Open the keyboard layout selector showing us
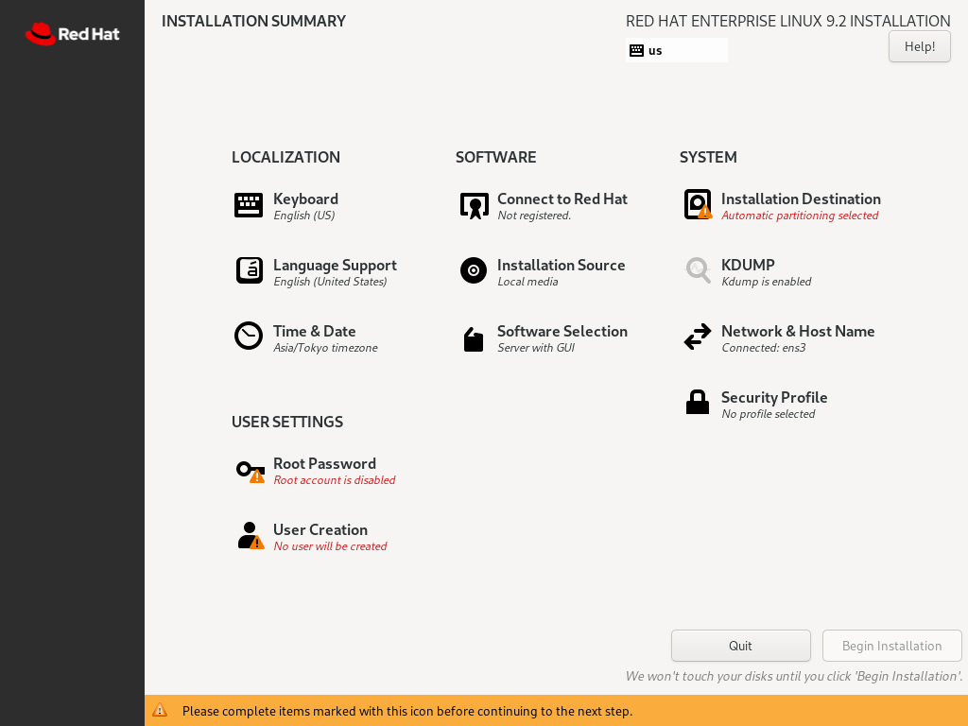Screen dimensions: 968x726 [x=677, y=49]
